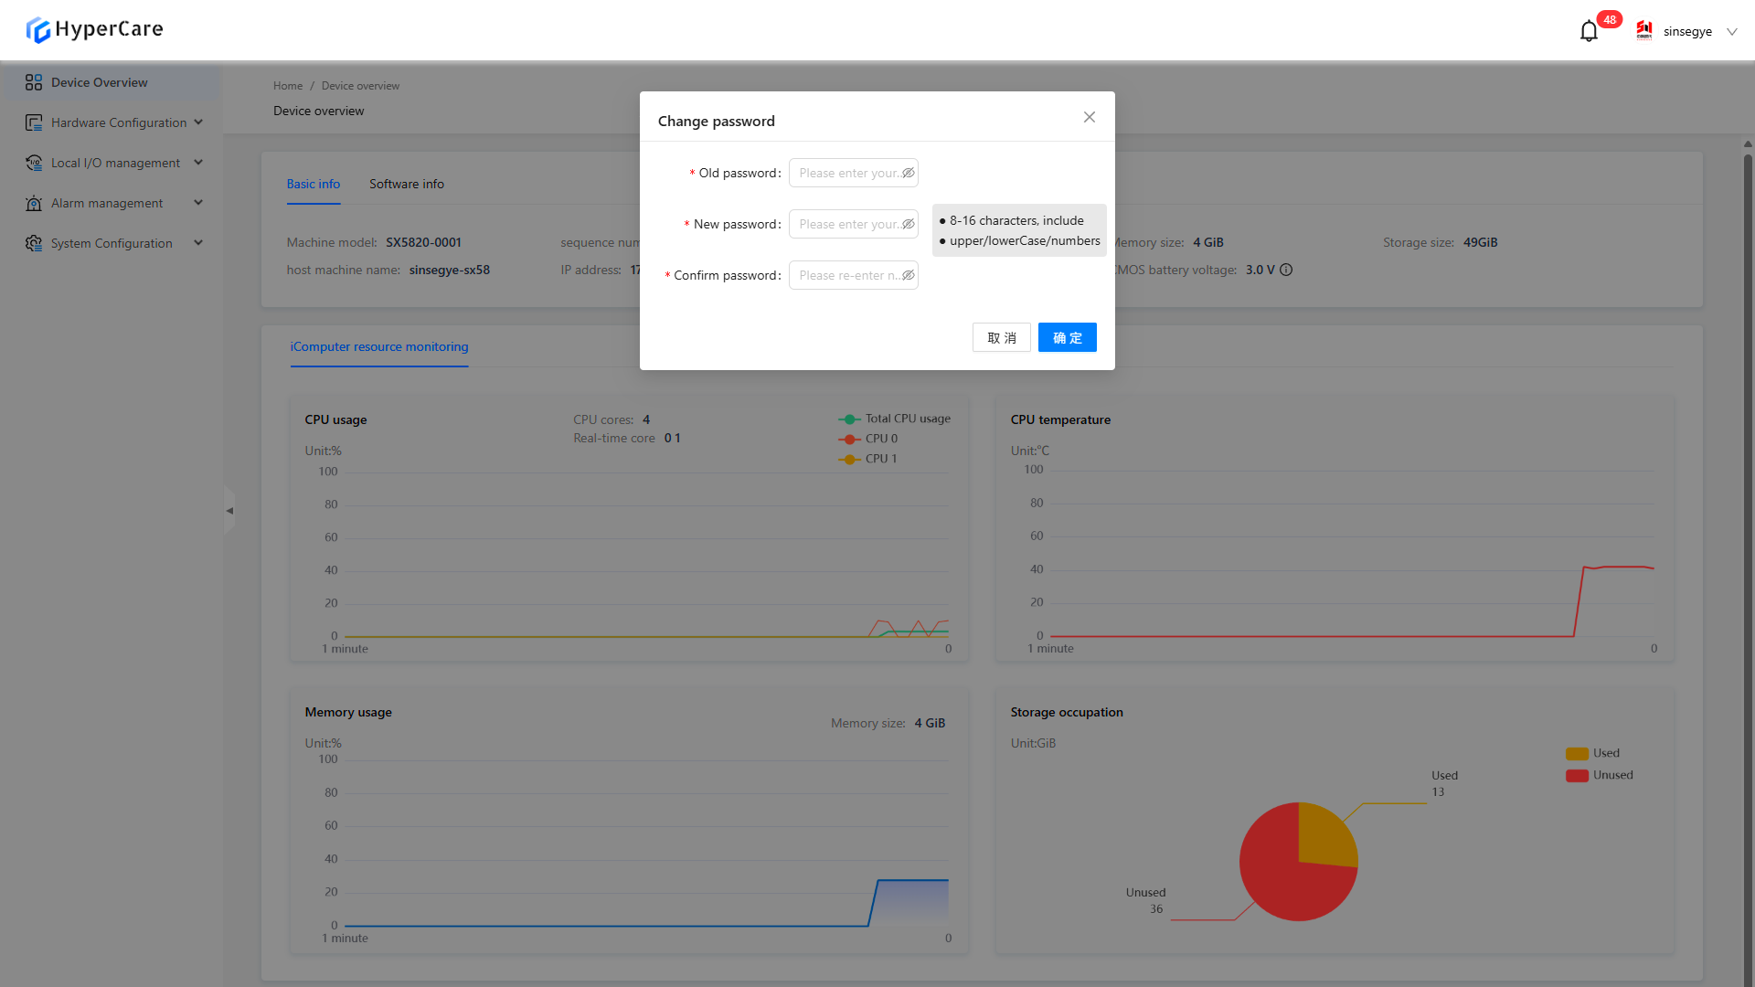
Task: Toggle Old password visibility eye
Action: (908, 173)
